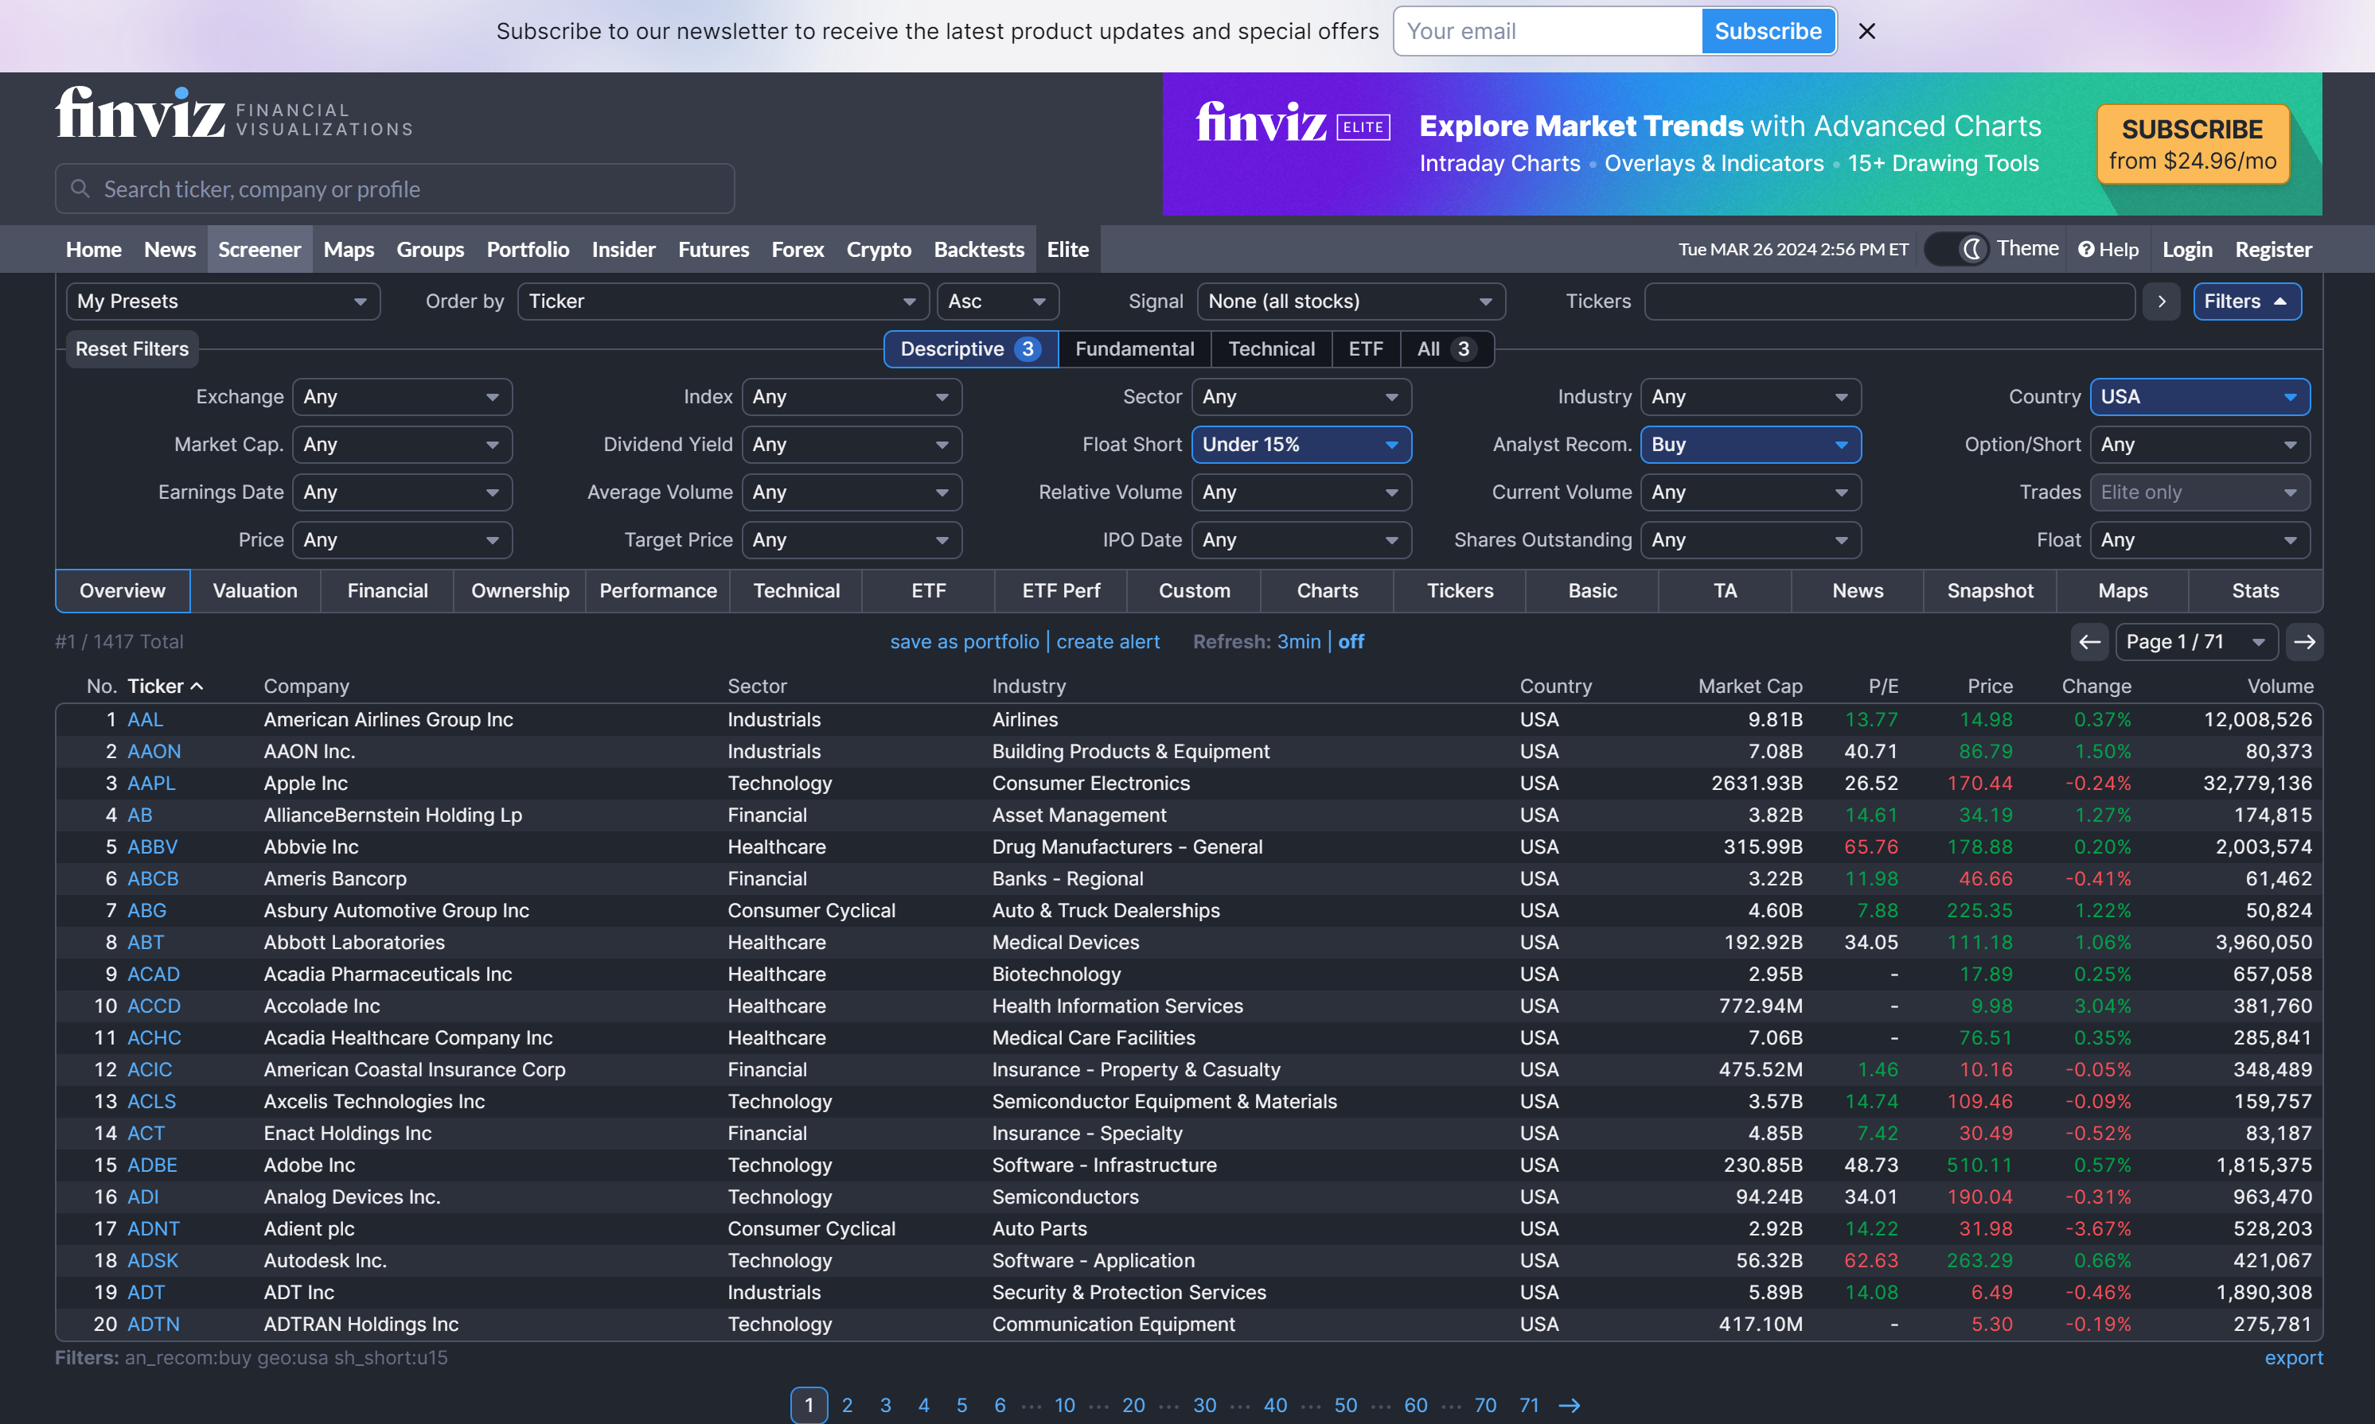This screenshot has height=1424, width=2375.
Task: Set refresh to 3min
Action: pyautogui.click(x=1298, y=642)
